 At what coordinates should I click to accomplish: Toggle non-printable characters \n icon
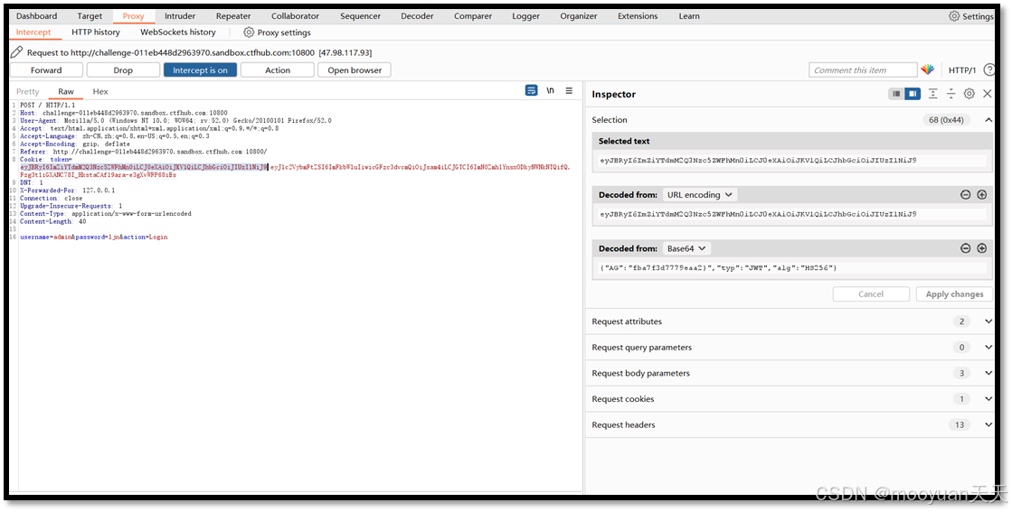(x=551, y=91)
